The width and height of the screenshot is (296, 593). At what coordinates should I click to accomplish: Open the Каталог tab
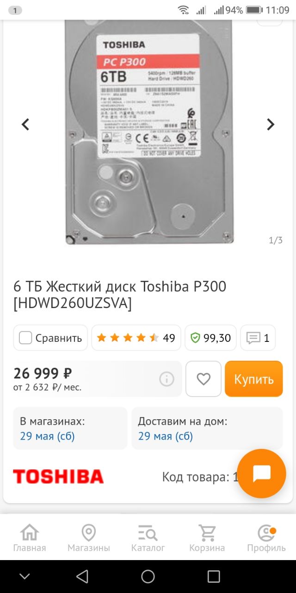[148, 538]
